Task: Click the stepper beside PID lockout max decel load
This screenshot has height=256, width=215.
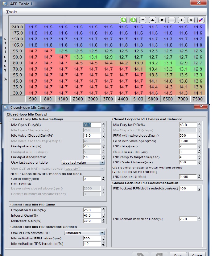Action: click(x=199, y=219)
